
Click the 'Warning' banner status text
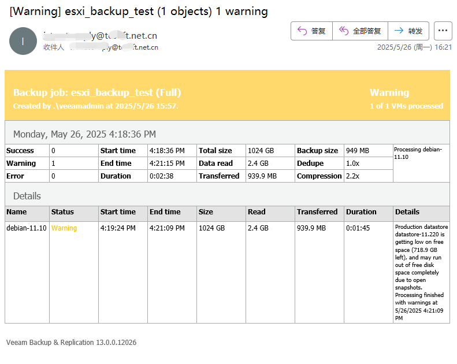(389, 92)
